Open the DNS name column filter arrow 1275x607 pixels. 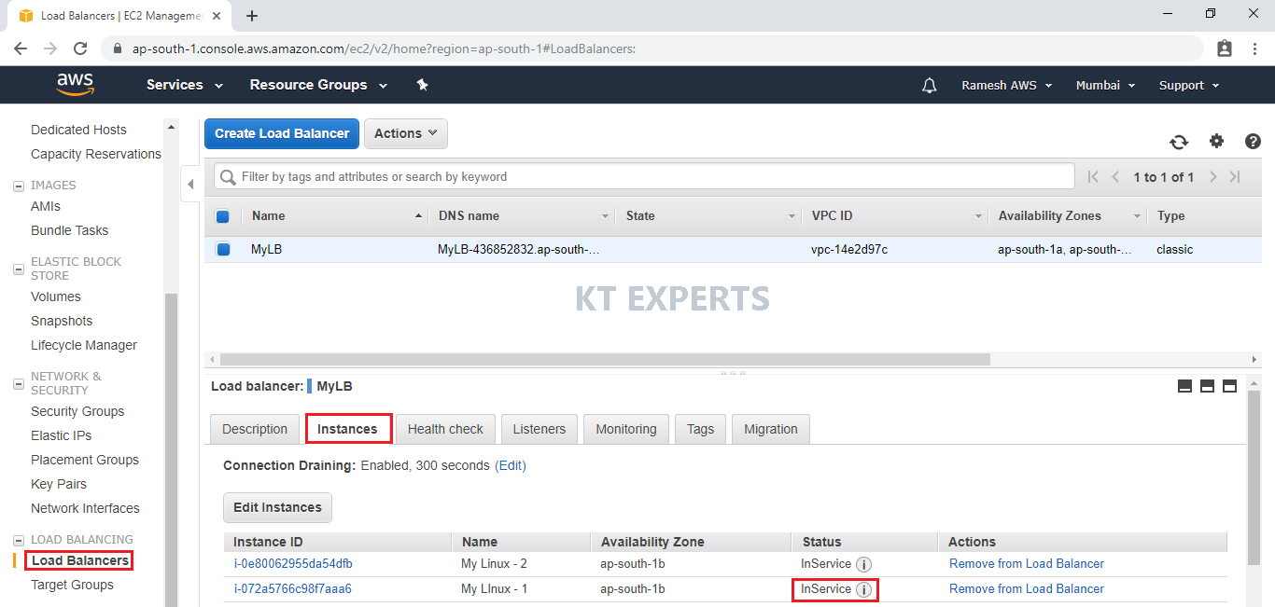pos(606,216)
